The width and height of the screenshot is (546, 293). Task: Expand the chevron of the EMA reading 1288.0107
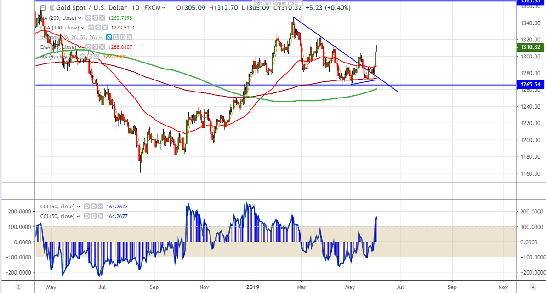(x=80, y=47)
